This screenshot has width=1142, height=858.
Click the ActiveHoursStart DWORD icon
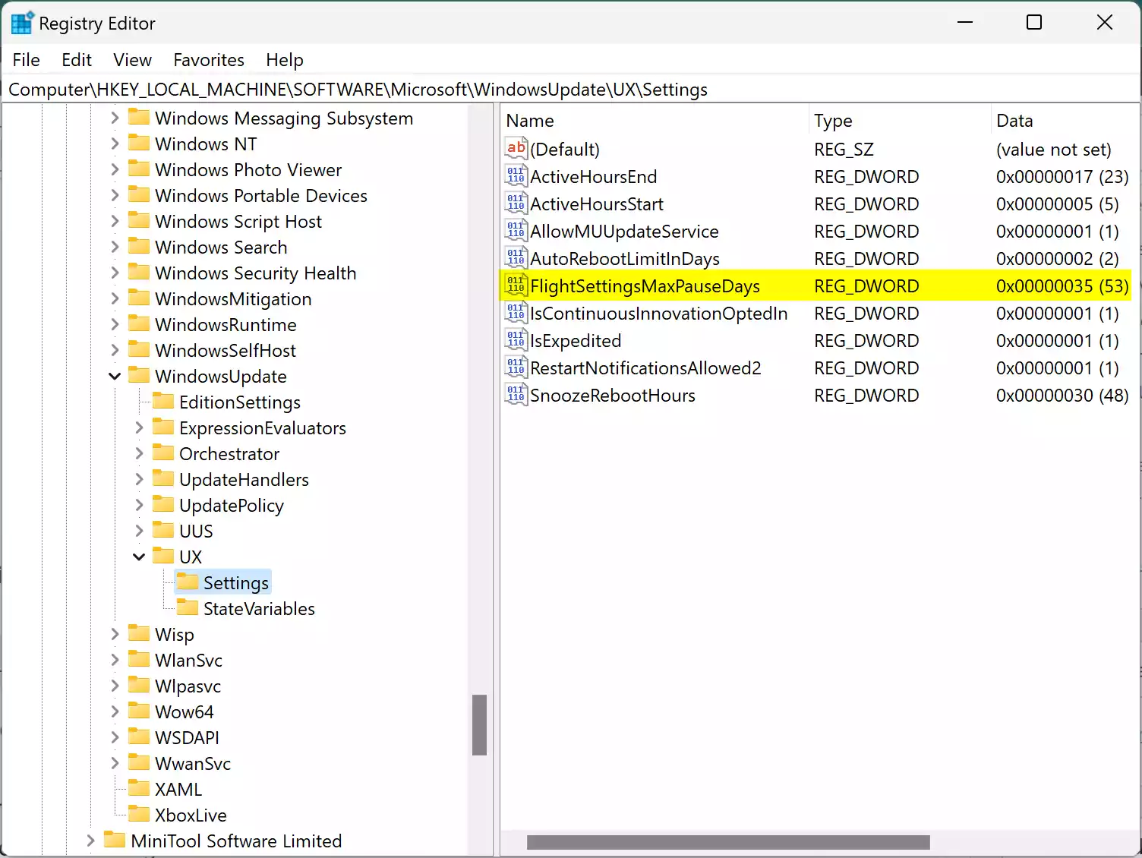(x=516, y=203)
